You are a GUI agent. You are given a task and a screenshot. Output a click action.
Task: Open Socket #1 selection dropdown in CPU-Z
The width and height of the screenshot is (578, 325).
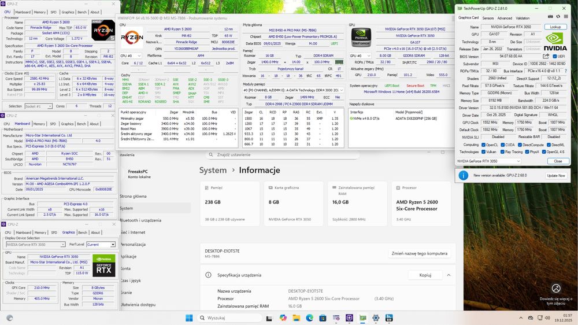click(39, 106)
